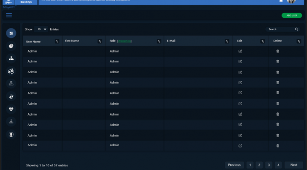Go to the Next page
Screen dimensions: 307x170
[x=294, y=165]
